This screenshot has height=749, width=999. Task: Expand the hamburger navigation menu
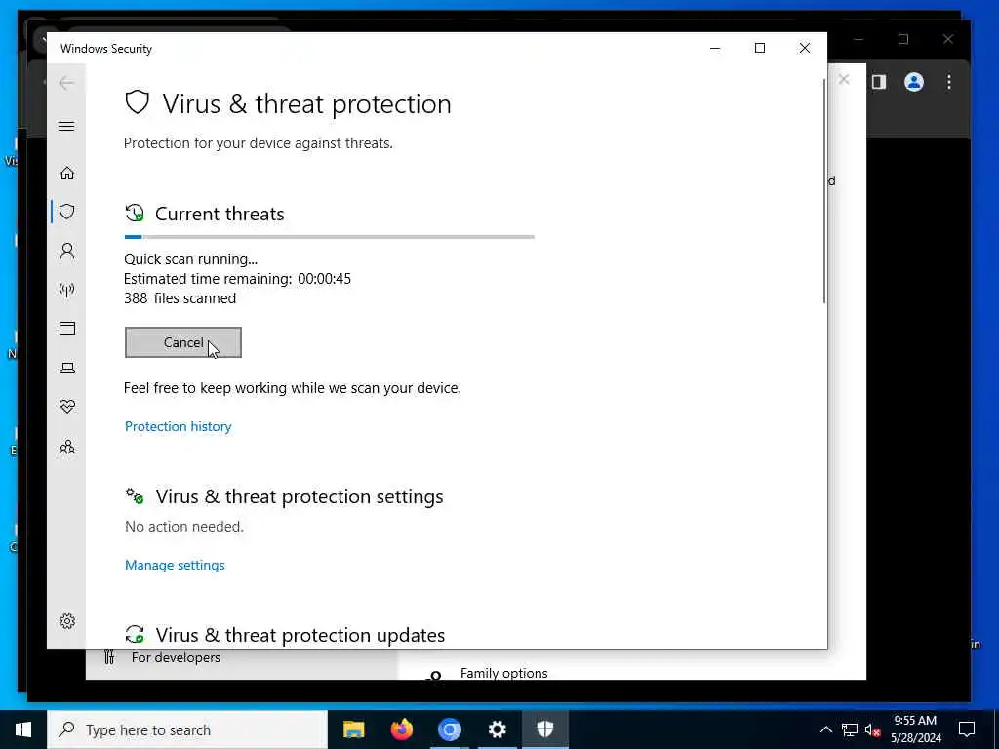[x=66, y=126]
